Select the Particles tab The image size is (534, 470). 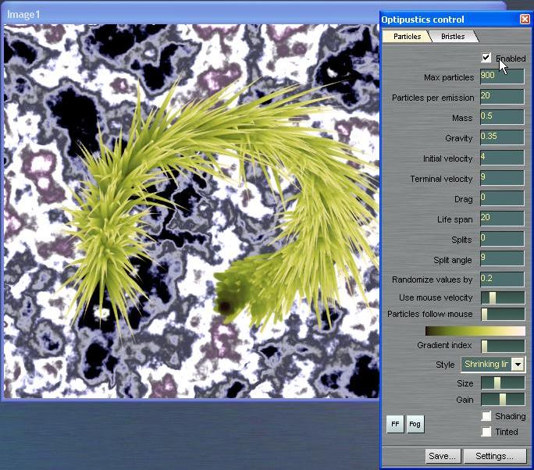pyautogui.click(x=407, y=37)
